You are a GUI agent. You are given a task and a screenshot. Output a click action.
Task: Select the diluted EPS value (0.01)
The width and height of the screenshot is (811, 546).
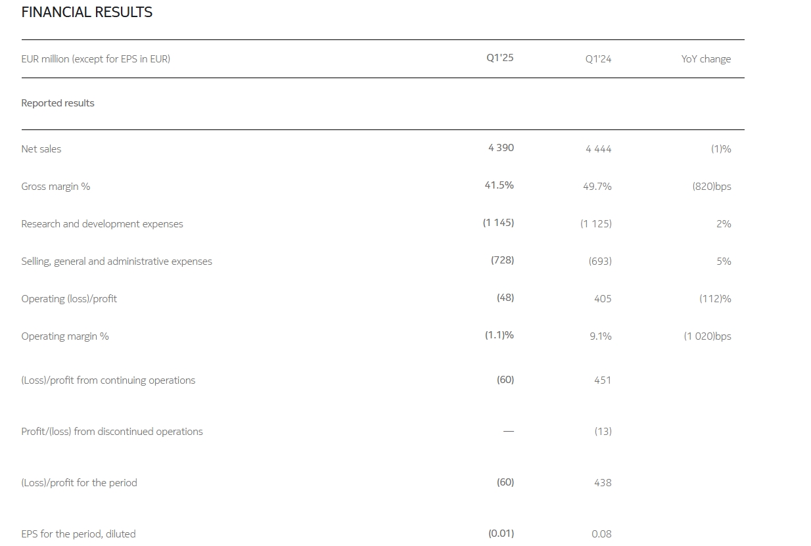click(x=501, y=533)
